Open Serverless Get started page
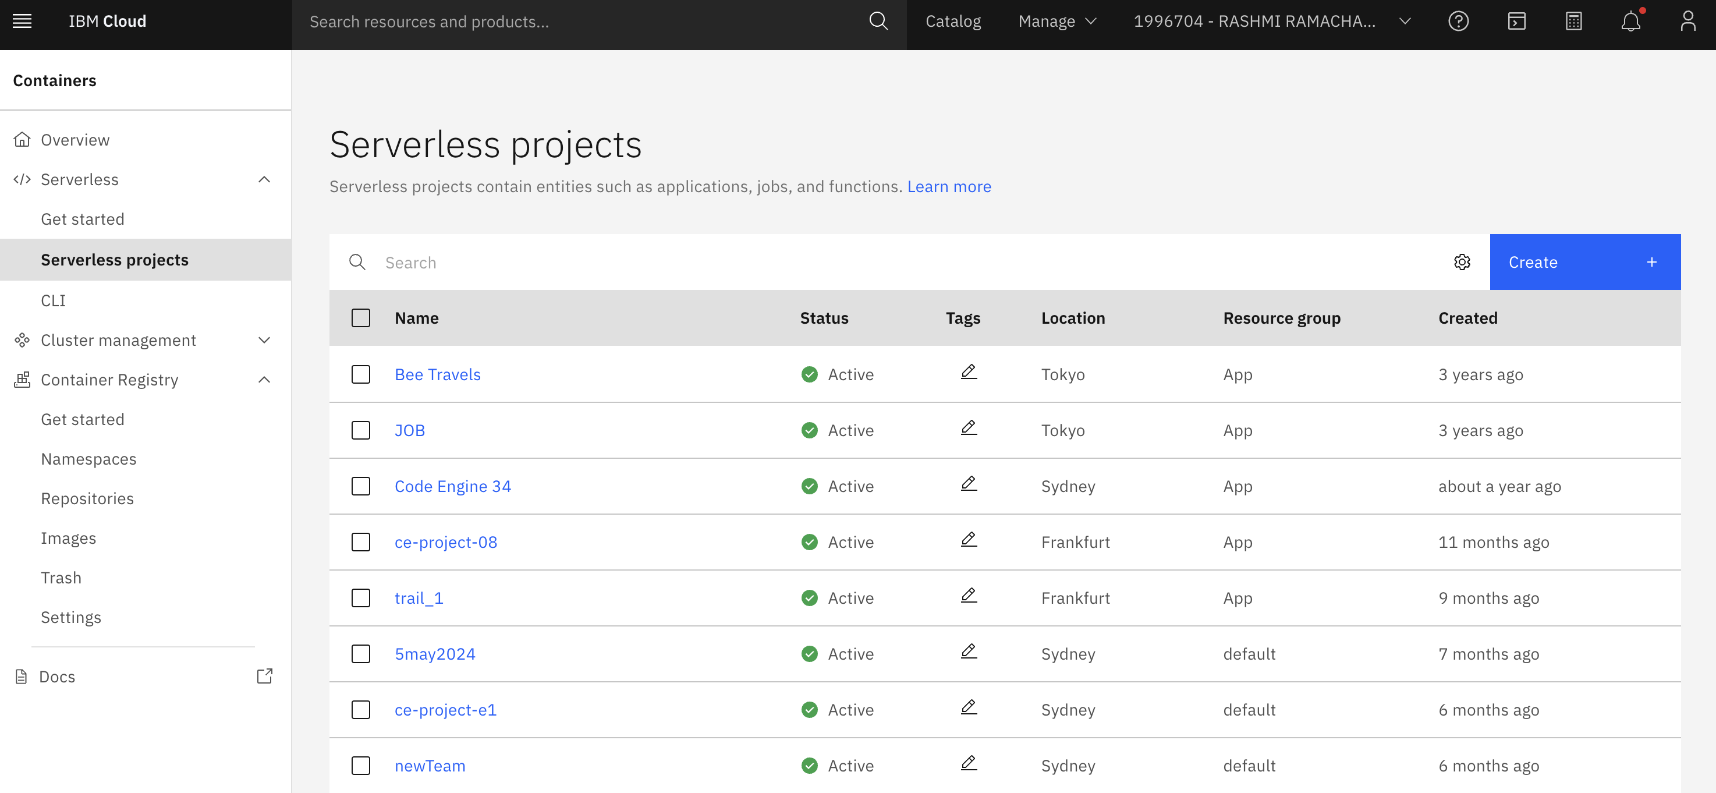 point(83,220)
